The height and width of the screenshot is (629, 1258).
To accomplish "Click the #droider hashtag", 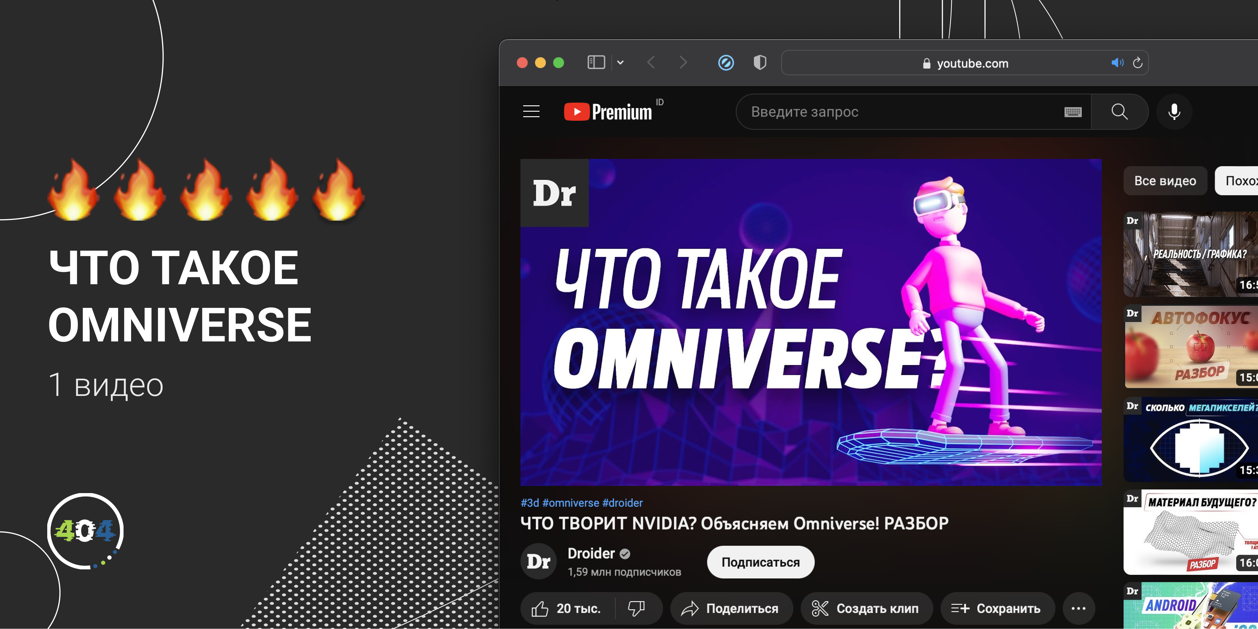I will tap(623, 502).
